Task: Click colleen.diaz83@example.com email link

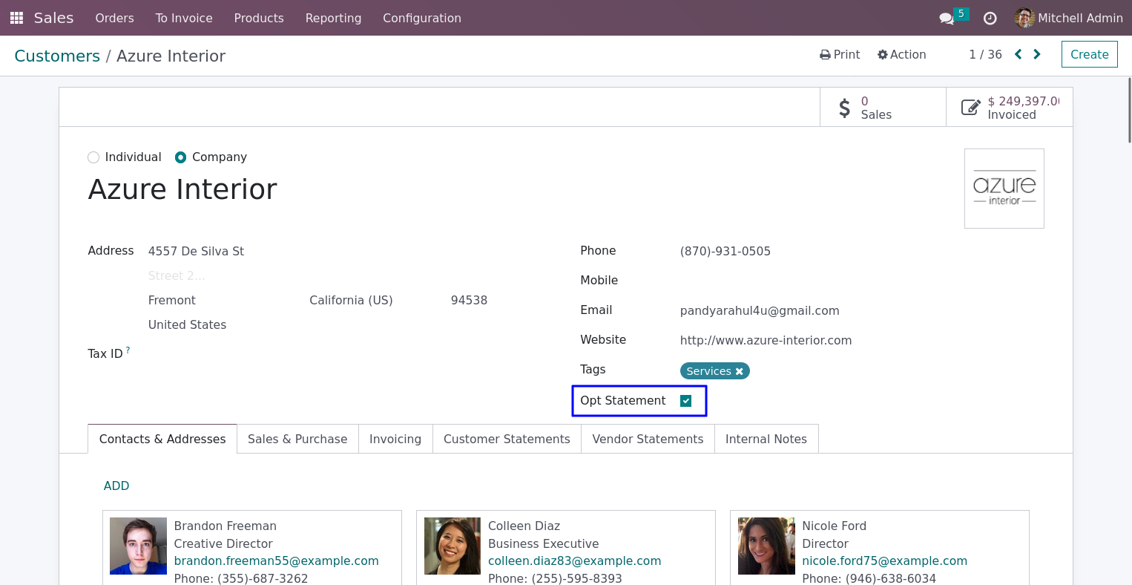Action: click(575, 561)
